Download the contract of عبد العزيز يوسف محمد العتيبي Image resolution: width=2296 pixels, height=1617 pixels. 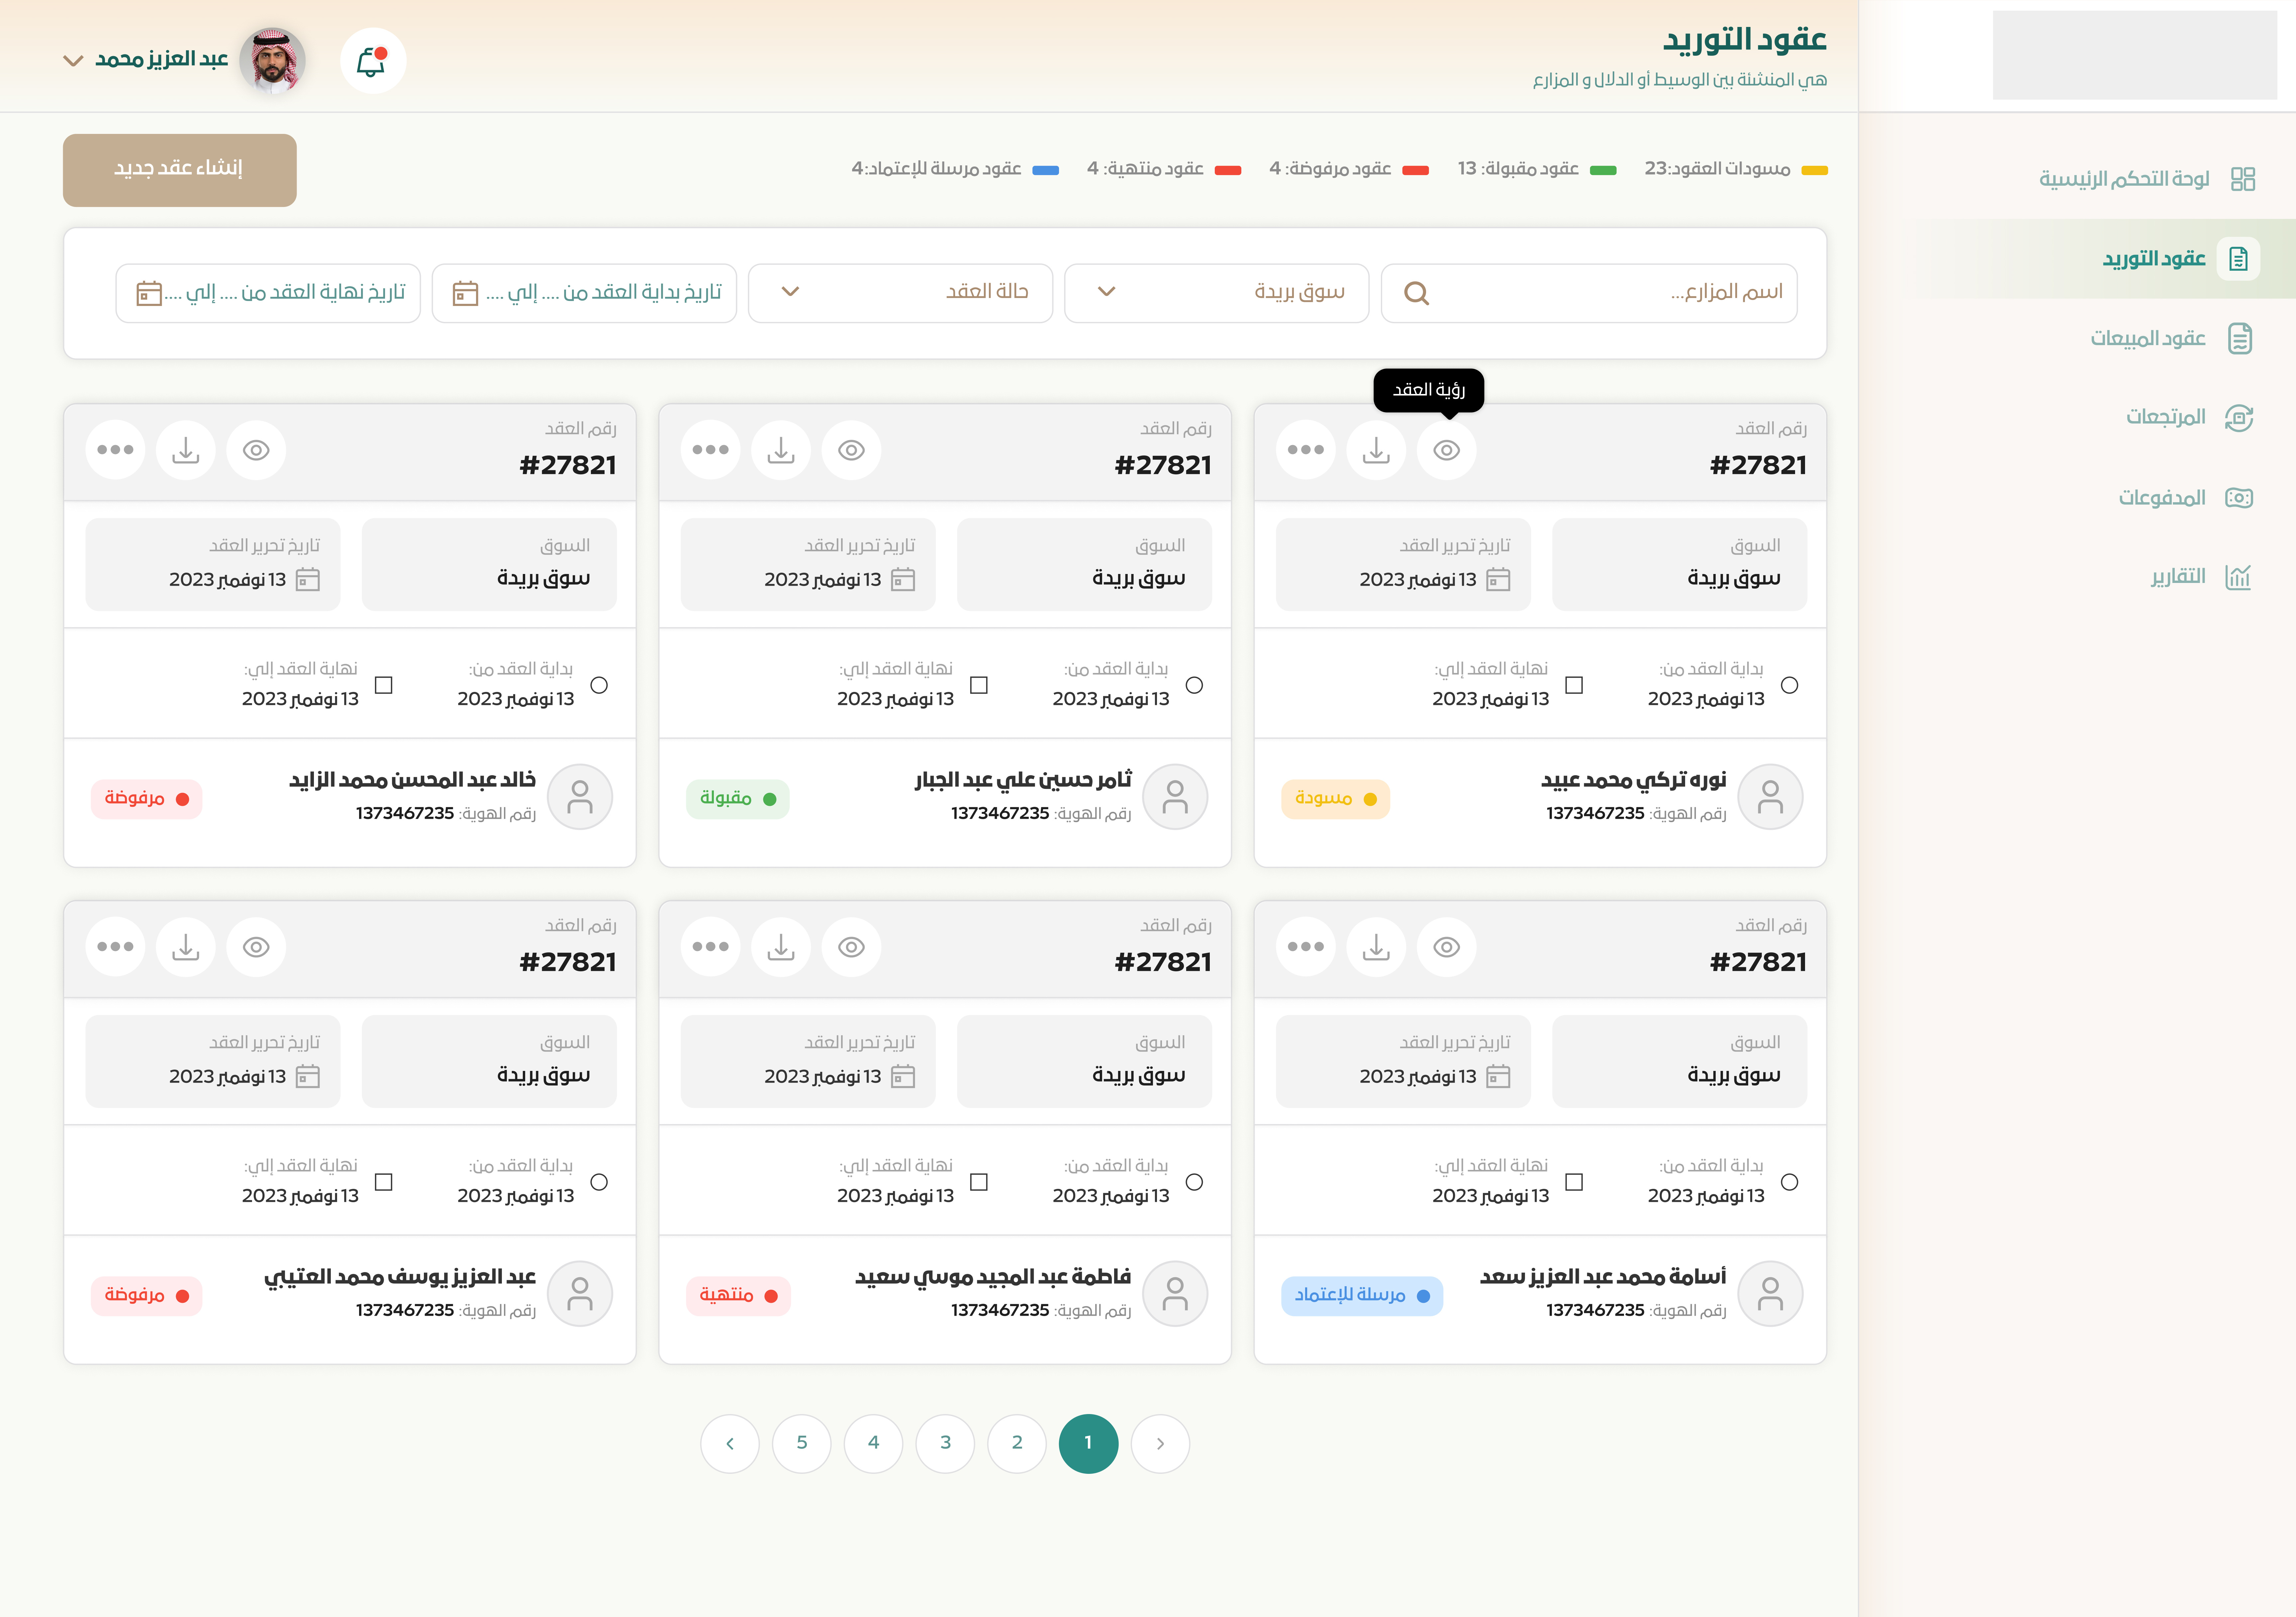(x=186, y=947)
